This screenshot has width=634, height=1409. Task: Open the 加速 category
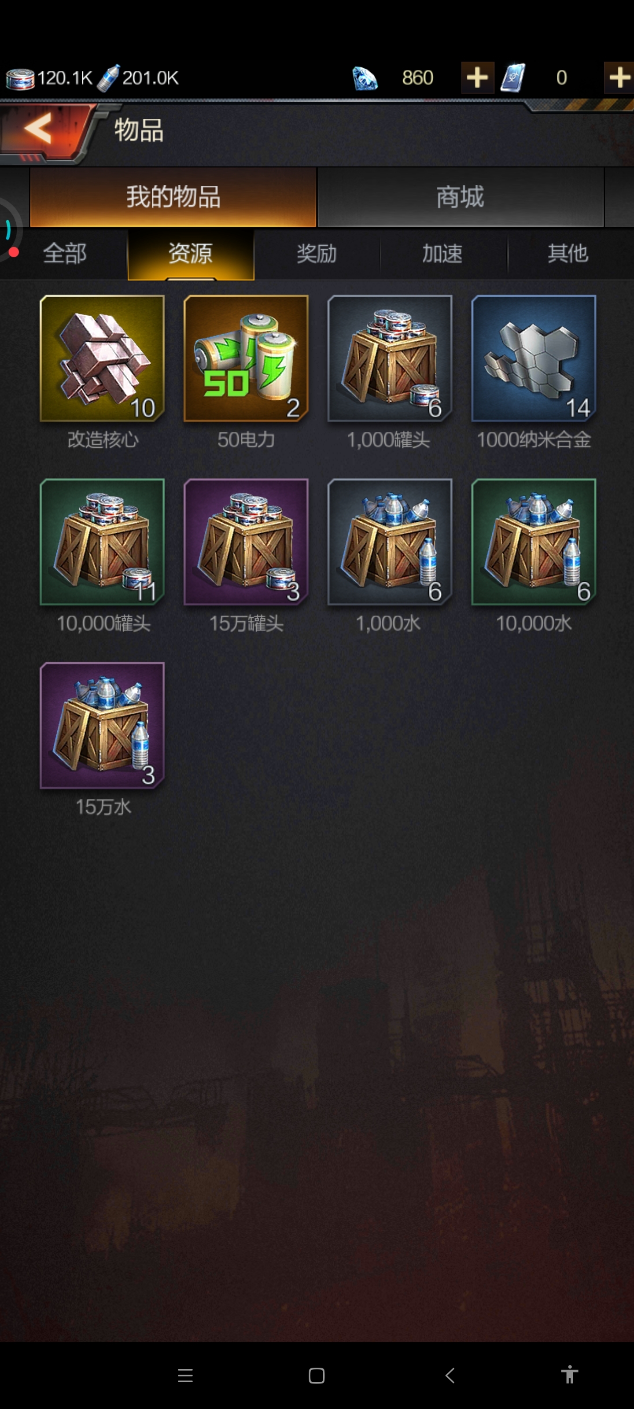click(x=442, y=254)
